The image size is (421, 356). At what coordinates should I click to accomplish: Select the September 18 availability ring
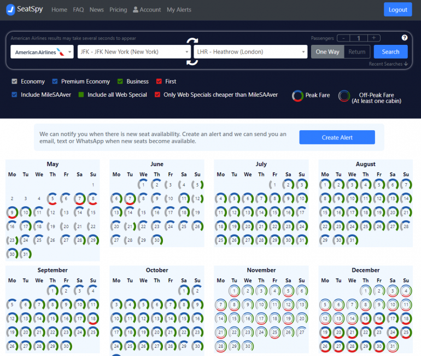(92, 318)
